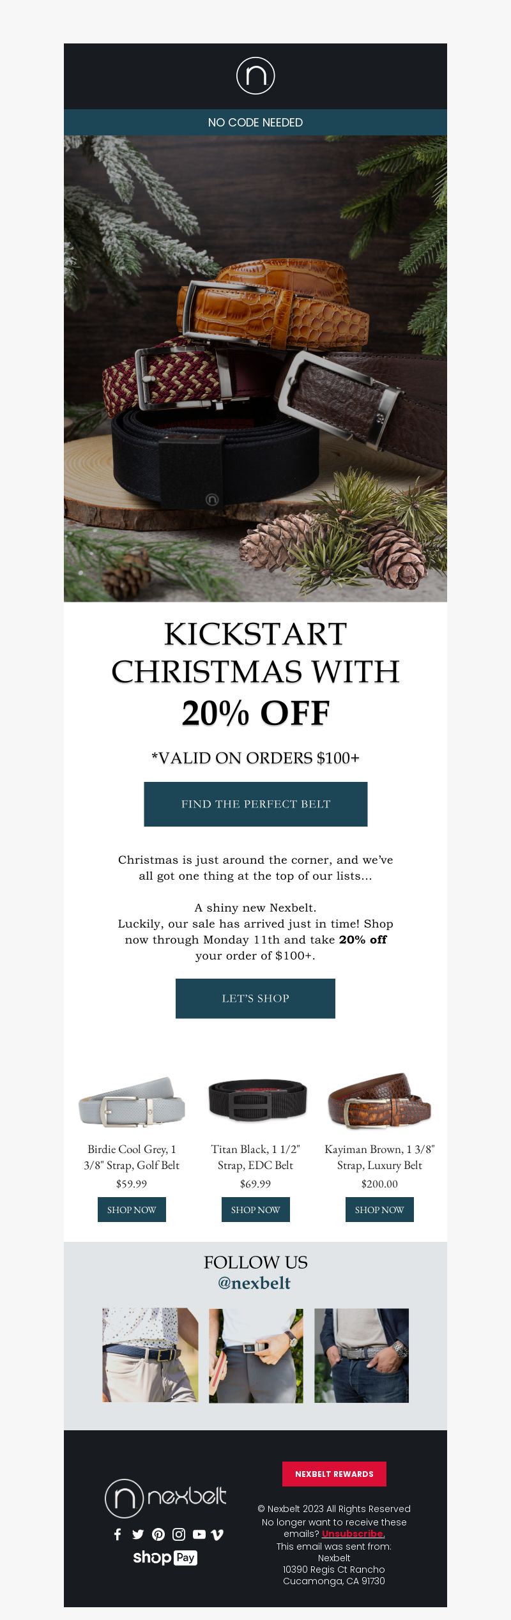Click the Nexbelt circle logo in header
Image resolution: width=511 pixels, height=1620 pixels.
(x=256, y=76)
